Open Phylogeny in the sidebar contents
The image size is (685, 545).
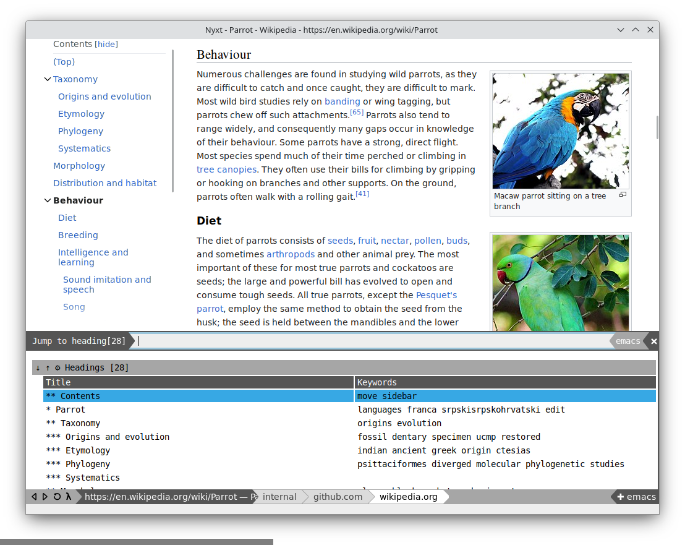[80, 131]
